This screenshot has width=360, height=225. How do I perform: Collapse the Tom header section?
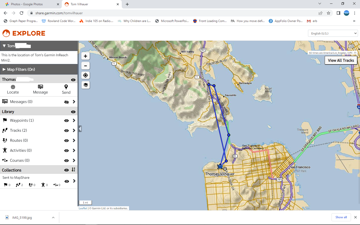[39, 46]
